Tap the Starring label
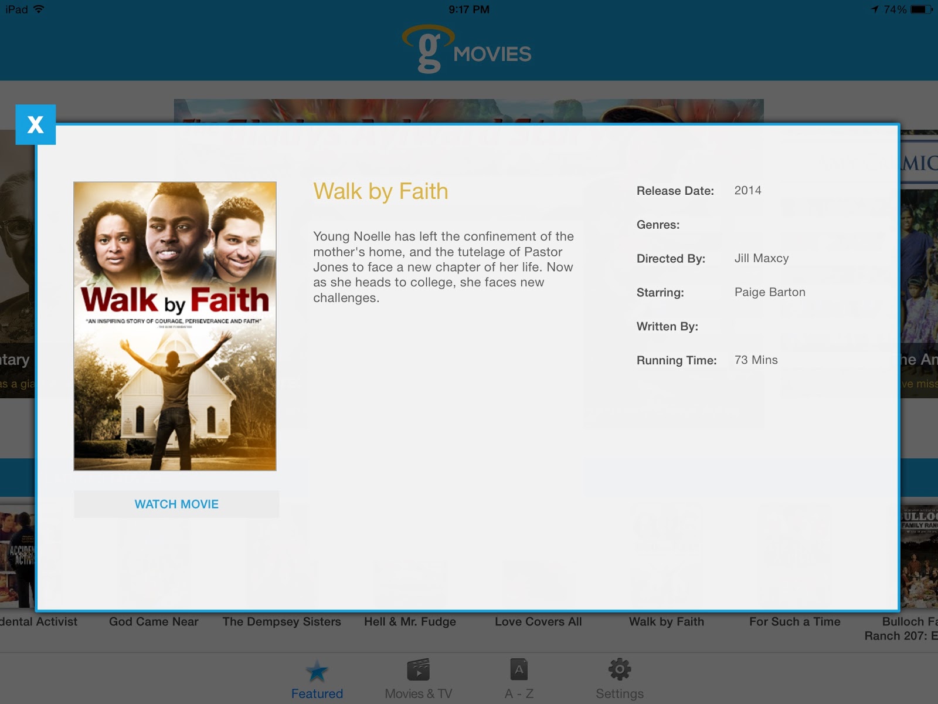938x704 pixels. (660, 292)
